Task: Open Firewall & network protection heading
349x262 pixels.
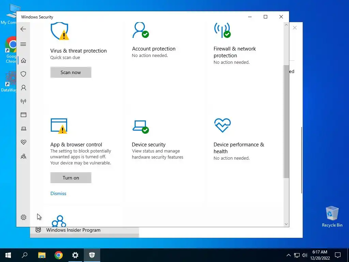Action: click(234, 52)
